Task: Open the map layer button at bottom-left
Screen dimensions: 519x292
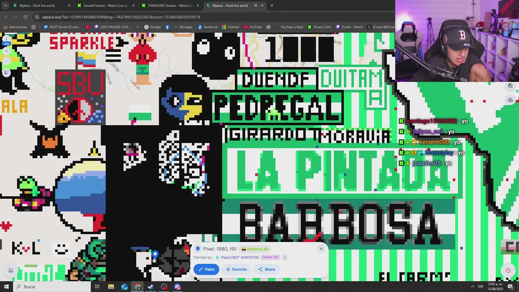Action: (x=11, y=271)
